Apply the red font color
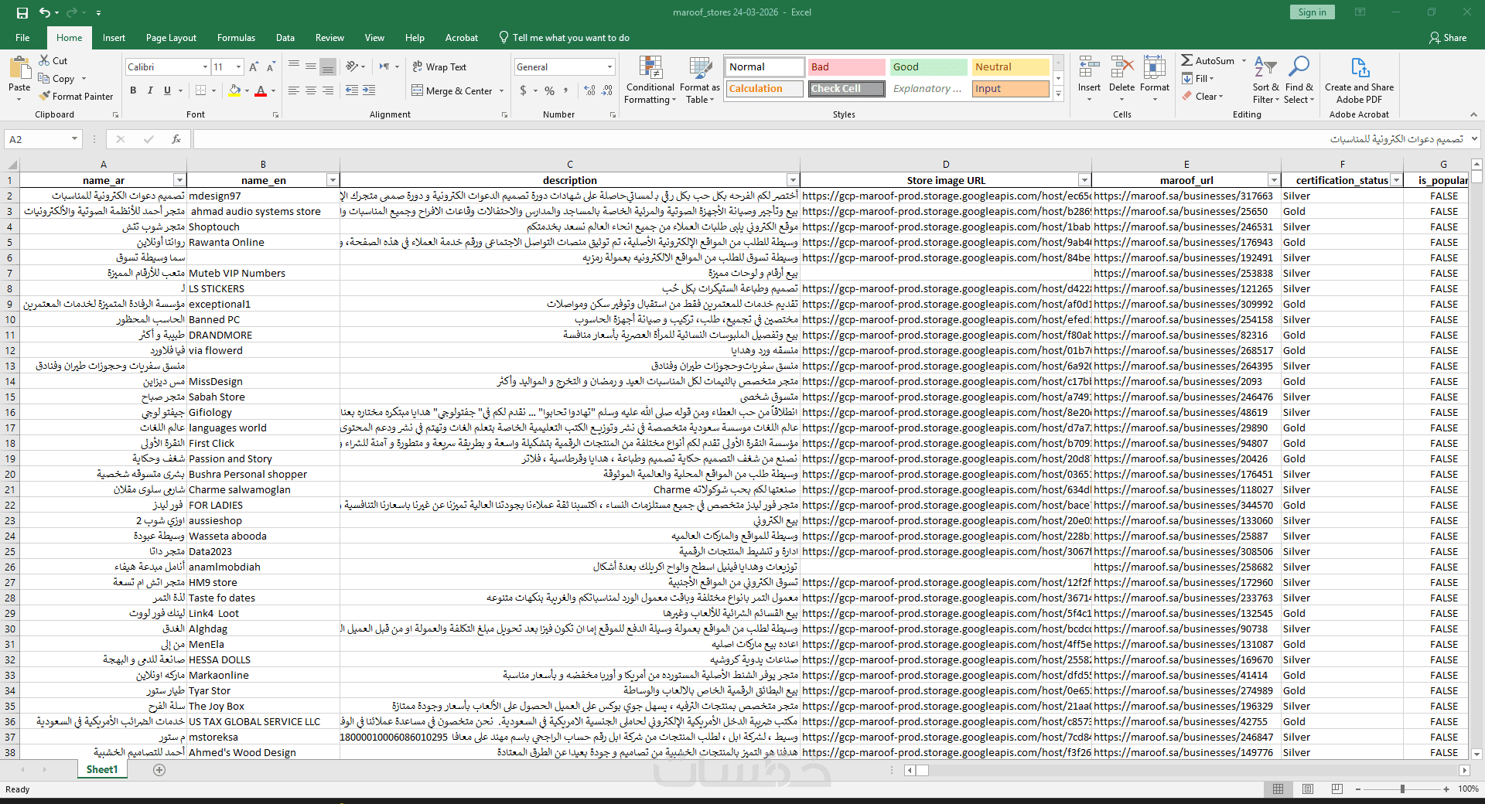This screenshot has width=1485, height=804. click(261, 90)
